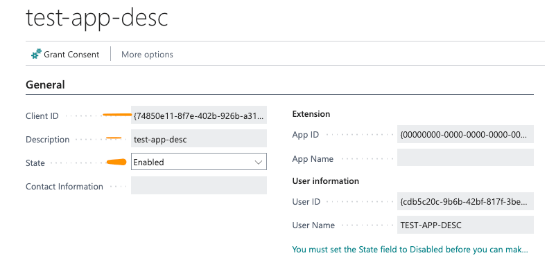
Task: Click the empty App Name field
Action: tap(465, 157)
